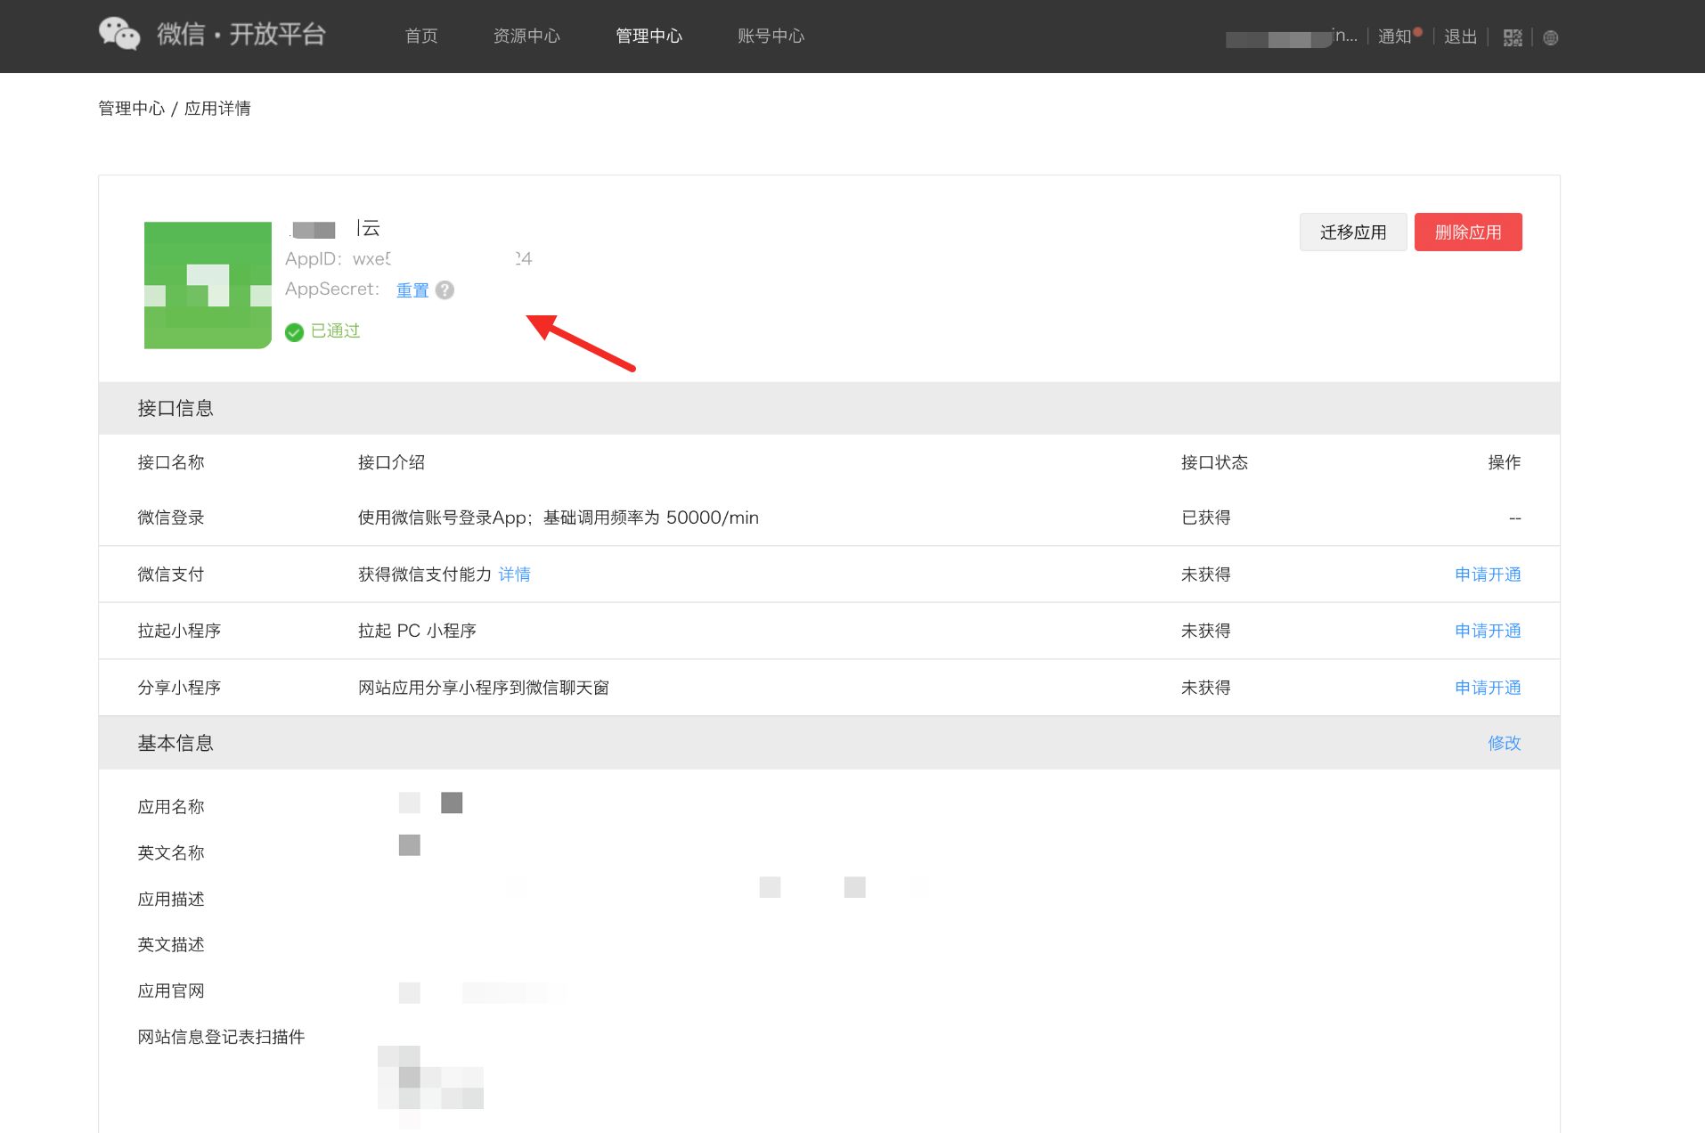Image resolution: width=1705 pixels, height=1133 pixels.
Task: Click the 操作 column header
Action: 1505,462
